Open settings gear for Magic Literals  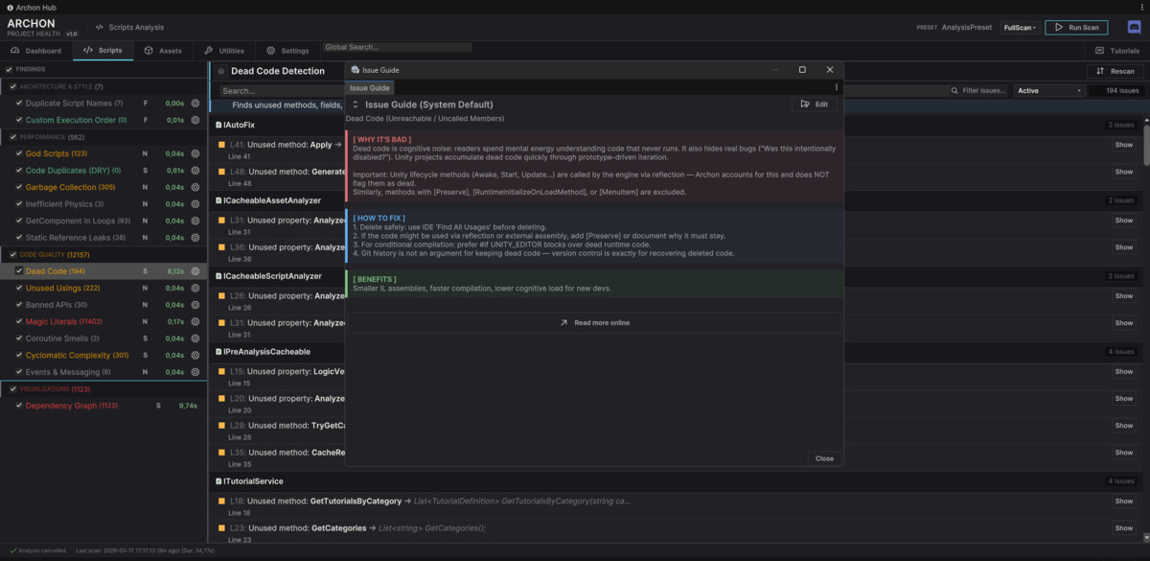tap(195, 321)
